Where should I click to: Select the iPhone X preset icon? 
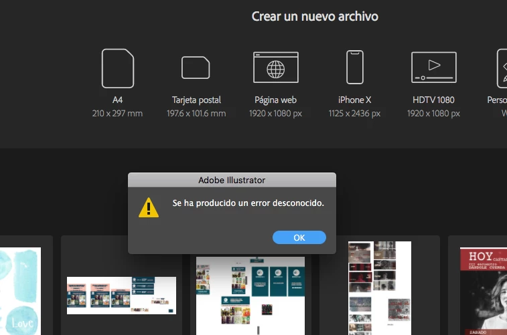[355, 67]
